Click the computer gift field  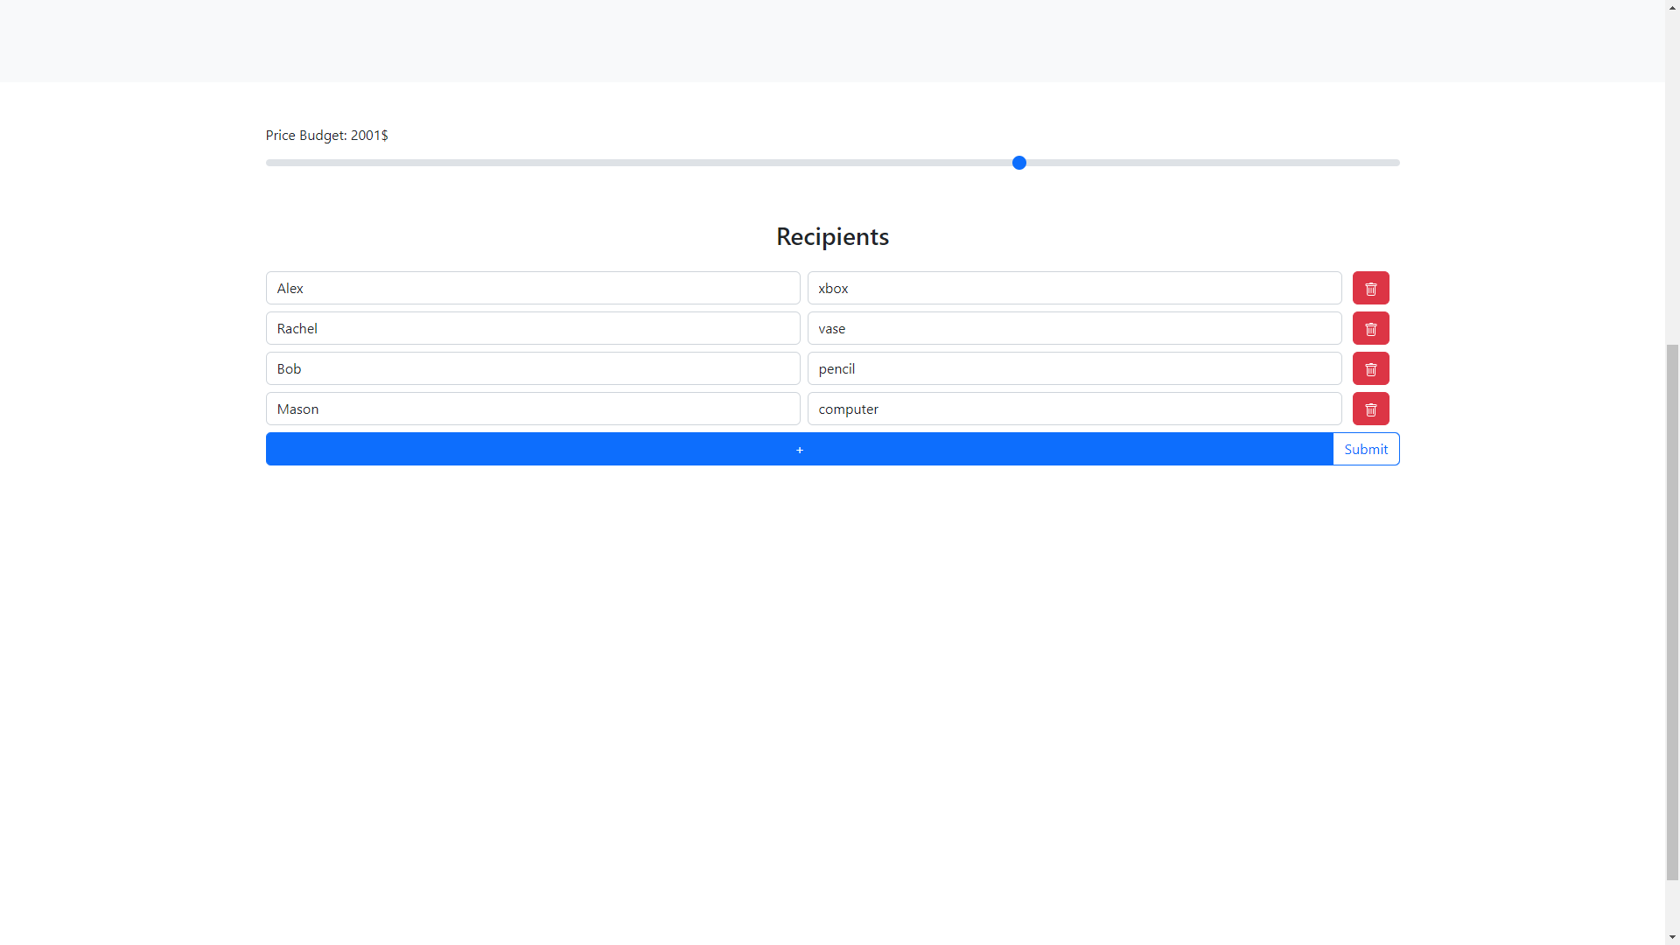1074,409
